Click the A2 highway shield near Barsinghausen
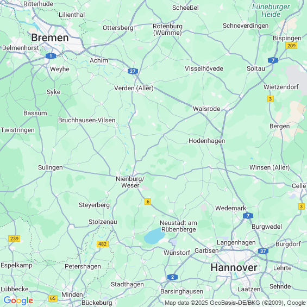The image size is (307, 307). (x=172, y=277)
